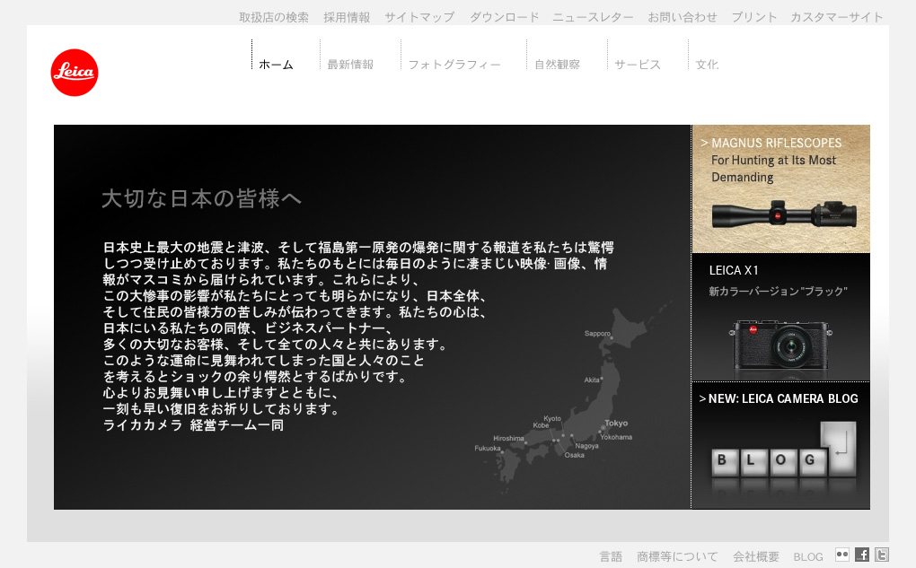Click ライカカメラ 経営チーム一同 signature text
The image size is (916, 568).
[x=193, y=425]
